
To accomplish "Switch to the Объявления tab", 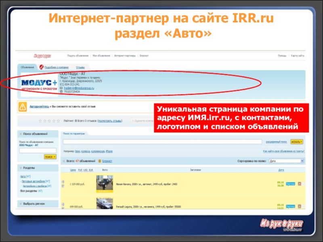I will click(27, 67).
